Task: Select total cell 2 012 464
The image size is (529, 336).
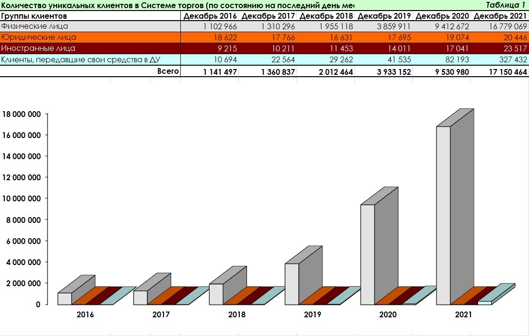Action: click(x=326, y=71)
